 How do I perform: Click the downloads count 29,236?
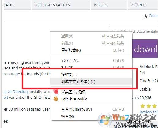(145, 98)
